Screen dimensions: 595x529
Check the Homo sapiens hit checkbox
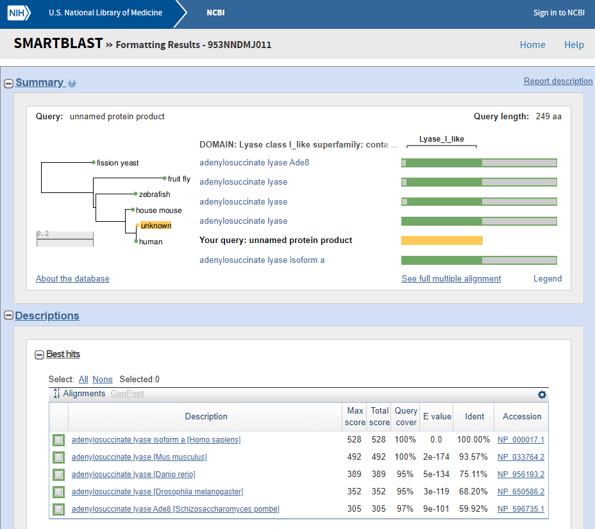(58, 440)
